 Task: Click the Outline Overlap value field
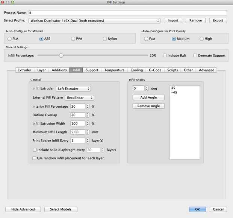(x=78, y=115)
